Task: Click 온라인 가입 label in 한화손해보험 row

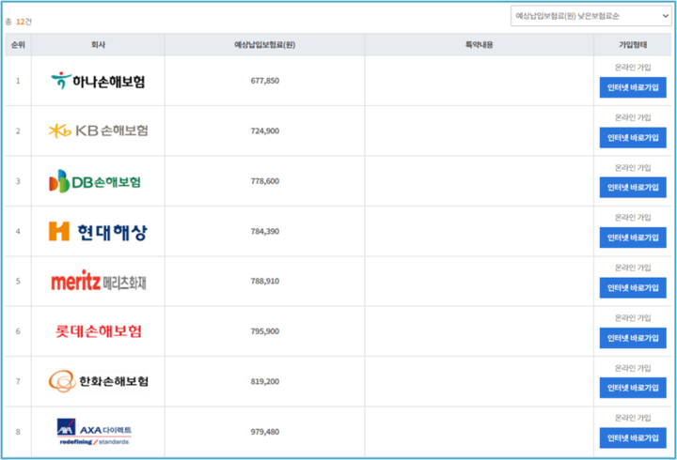Action: (x=633, y=368)
